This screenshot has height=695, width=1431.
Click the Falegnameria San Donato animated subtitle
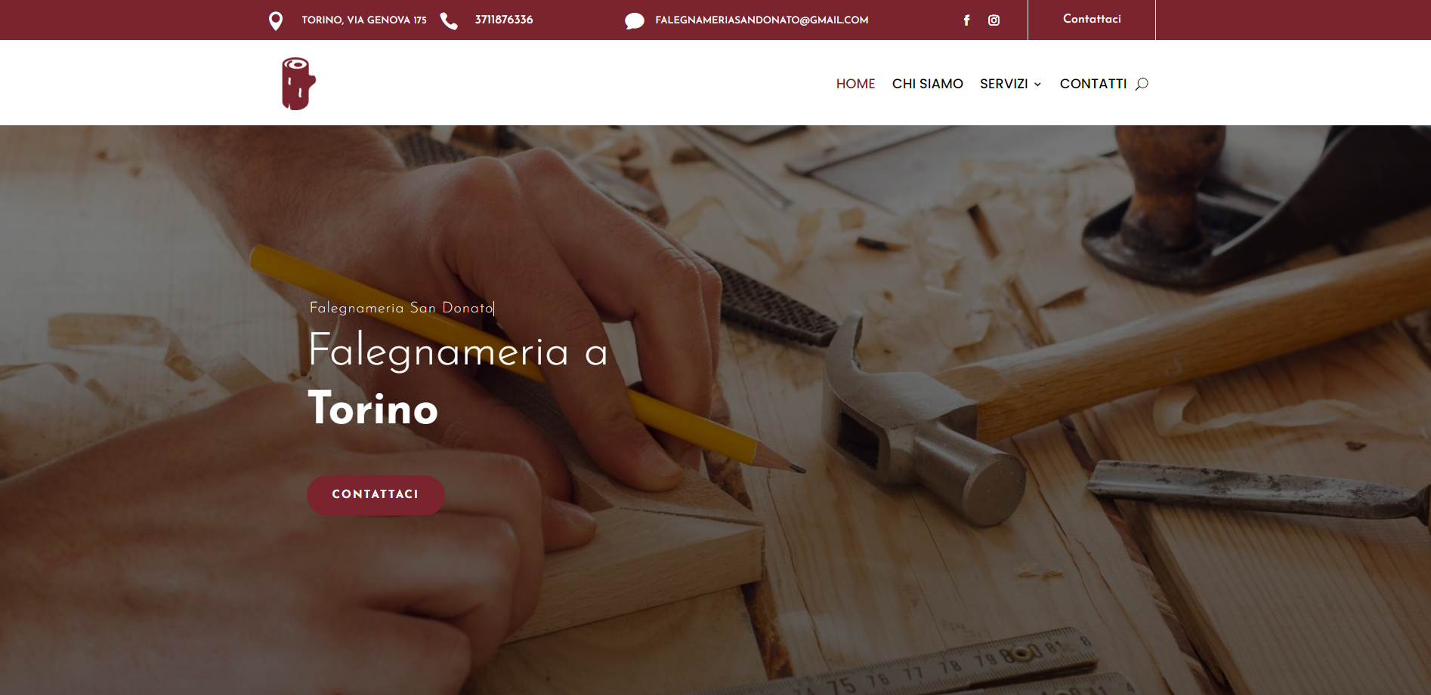point(401,308)
